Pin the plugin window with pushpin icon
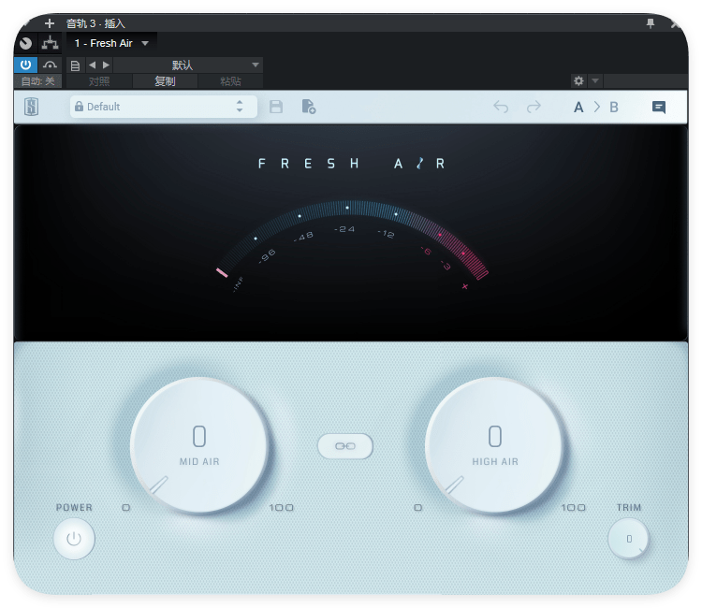702x608 pixels. [651, 23]
